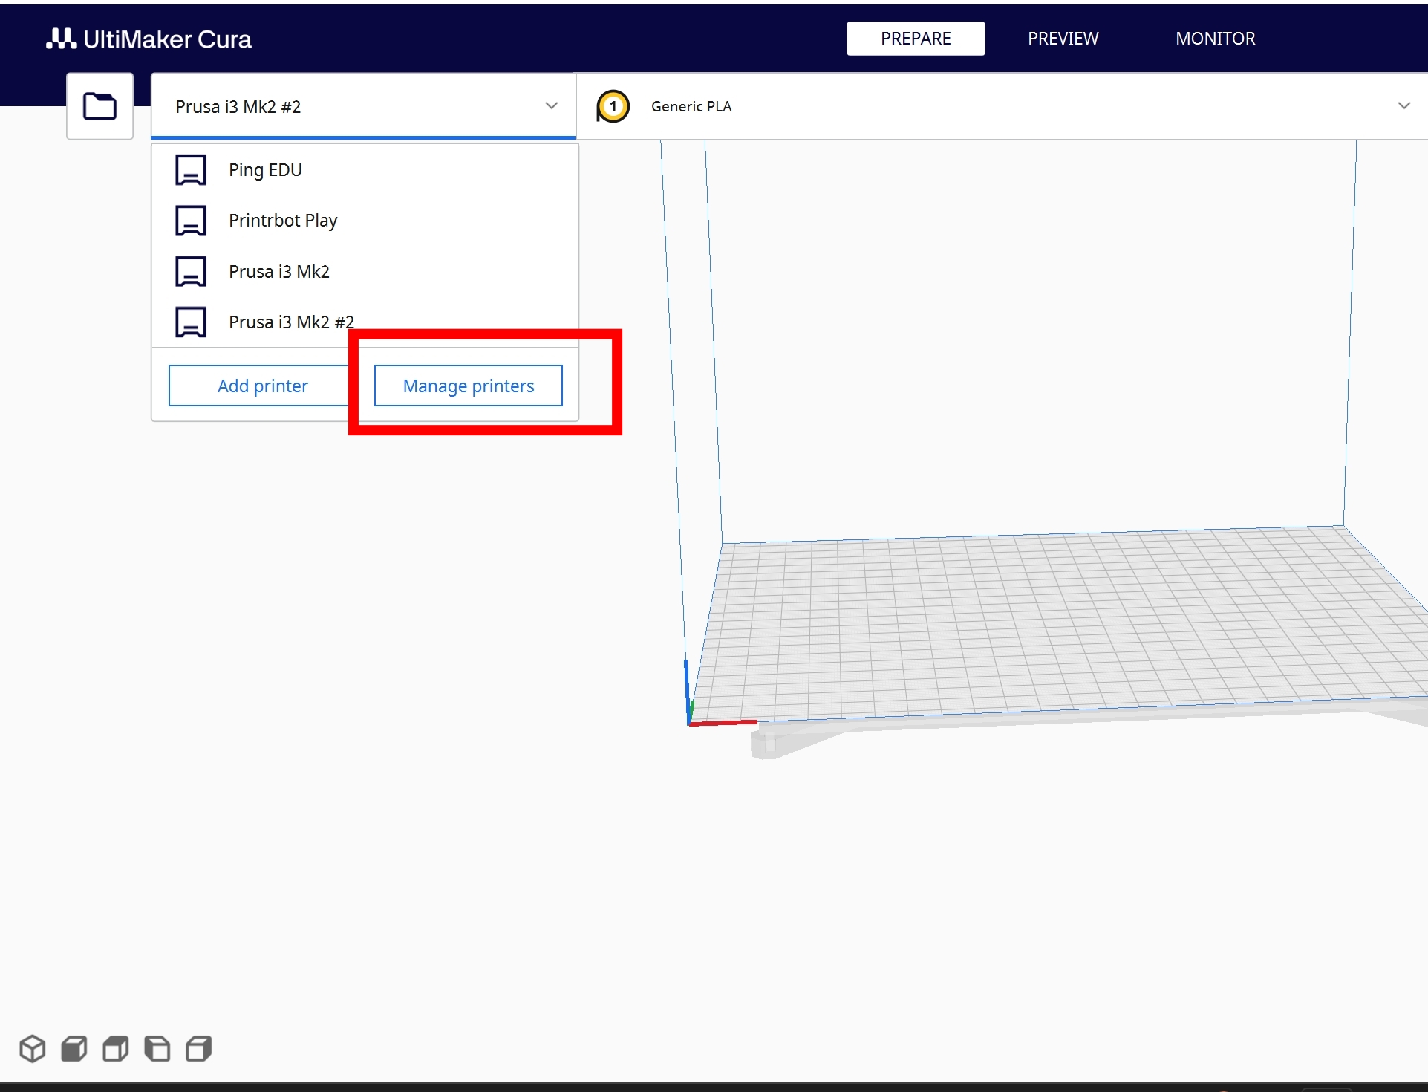Switch to the MONITOR stage
Viewport: 1428px width, 1092px height.
coord(1215,39)
